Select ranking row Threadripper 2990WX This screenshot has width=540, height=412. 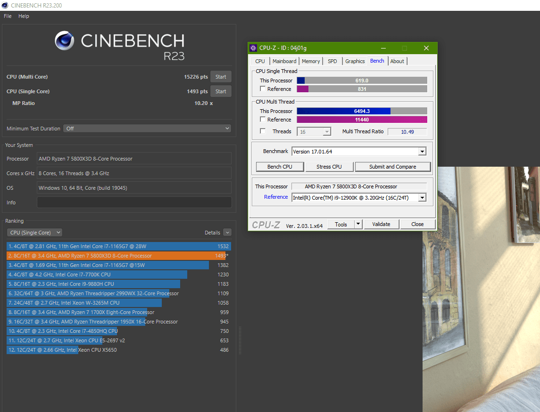118,293
